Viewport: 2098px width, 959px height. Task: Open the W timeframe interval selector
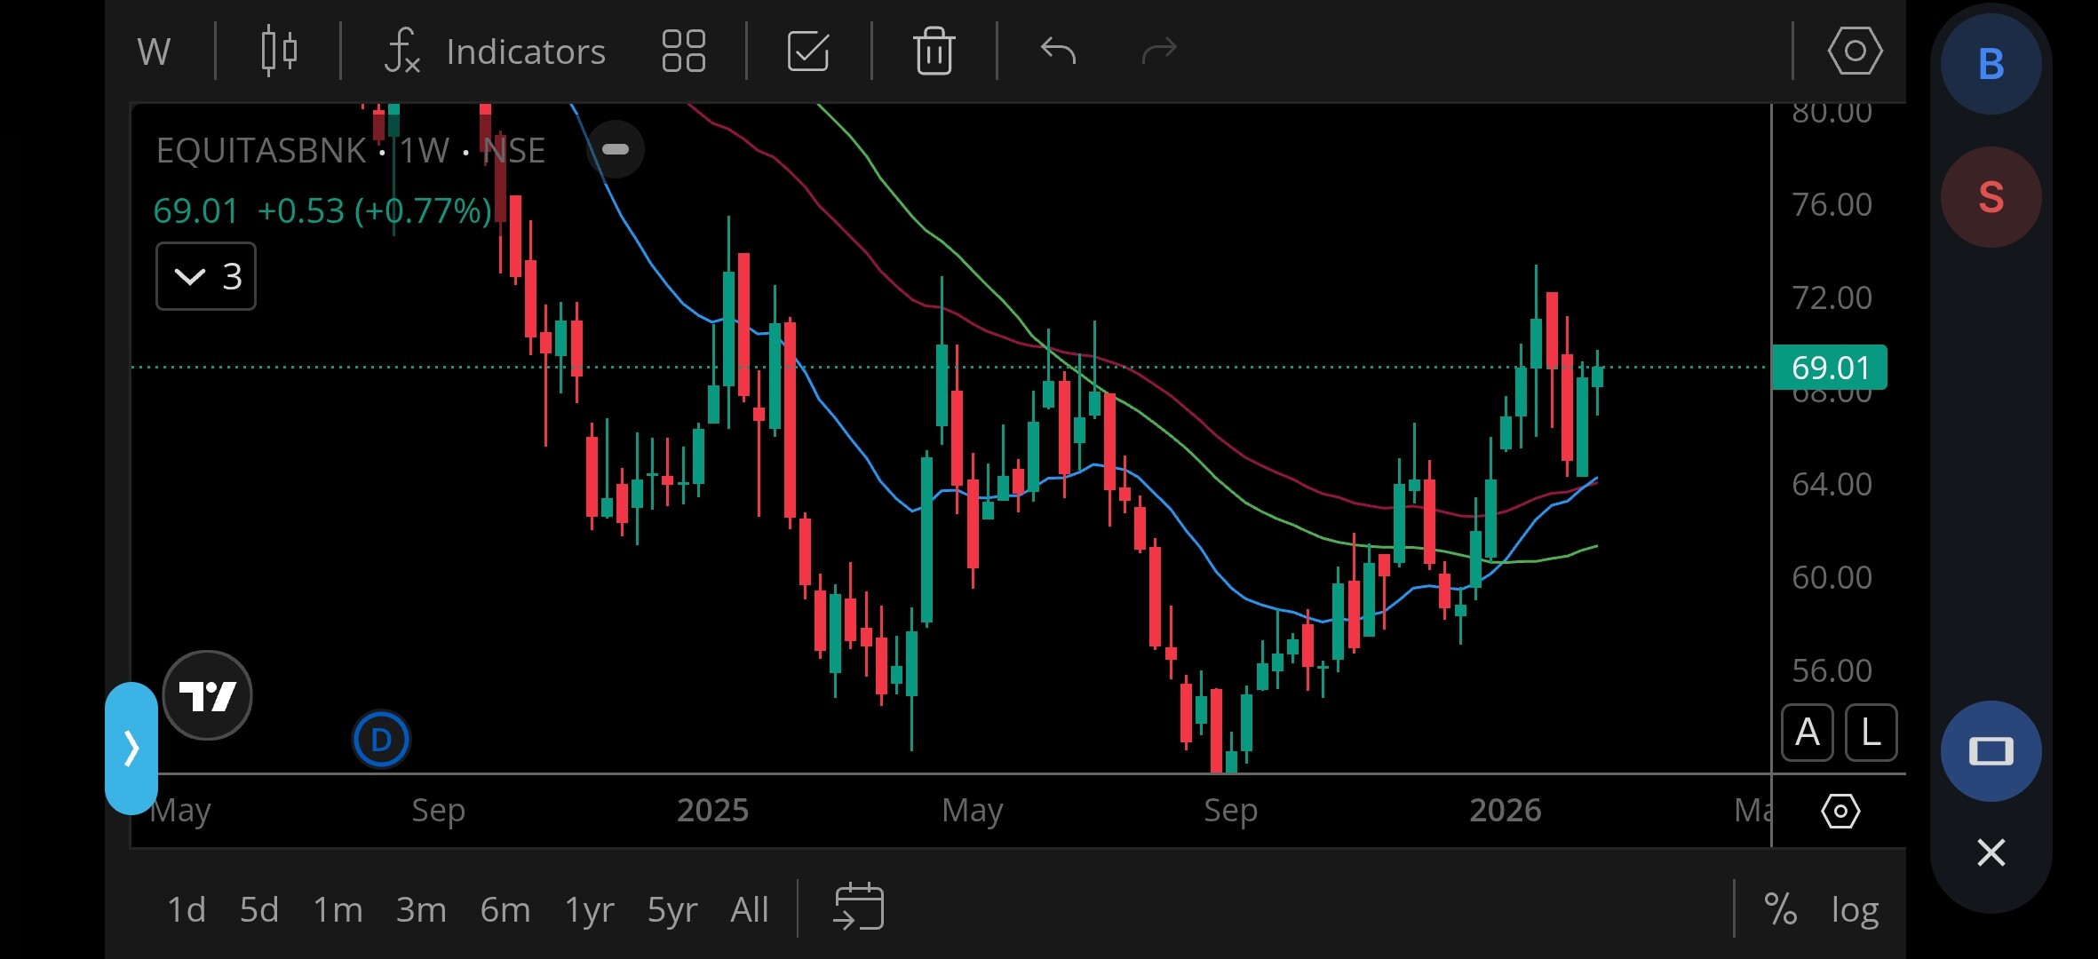(x=154, y=51)
